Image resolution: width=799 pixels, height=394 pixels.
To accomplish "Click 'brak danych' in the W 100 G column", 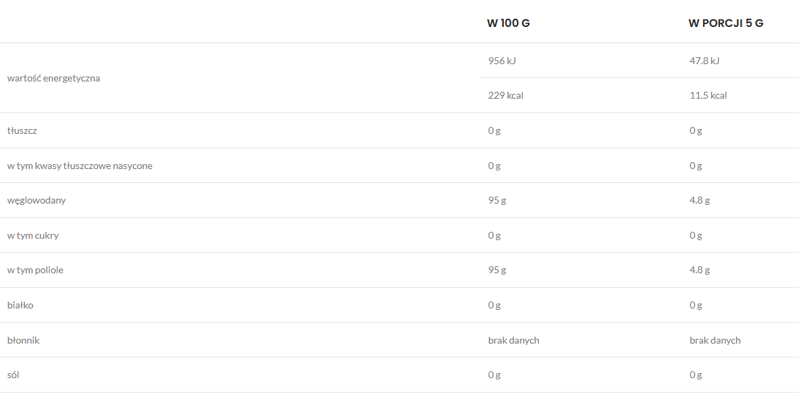I will click(x=514, y=340).
